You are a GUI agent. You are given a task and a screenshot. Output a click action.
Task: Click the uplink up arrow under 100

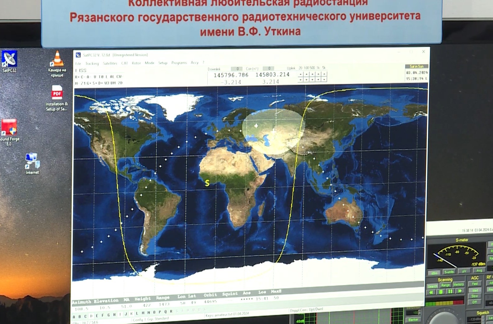click(306, 74)
